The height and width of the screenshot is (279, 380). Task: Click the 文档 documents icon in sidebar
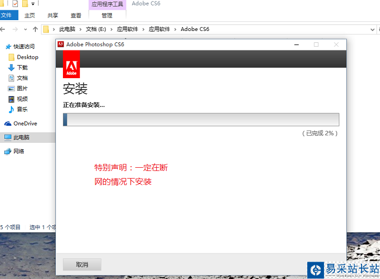click(x=11, y=78)
